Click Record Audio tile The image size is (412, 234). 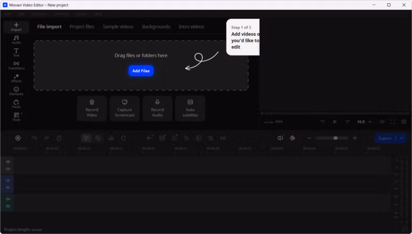[x=157, y=108]
